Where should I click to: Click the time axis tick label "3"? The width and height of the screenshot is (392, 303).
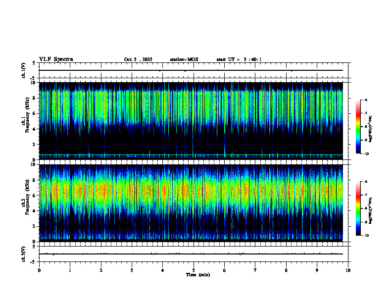[132, 270]
